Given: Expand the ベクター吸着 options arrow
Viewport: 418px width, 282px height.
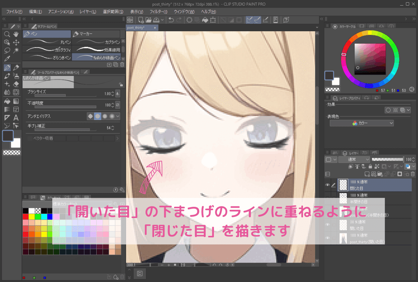Looking at the screenshot, I should (117, 138).
